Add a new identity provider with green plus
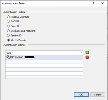The height and width of the screenshot is (100, 108). click(87, 52)
